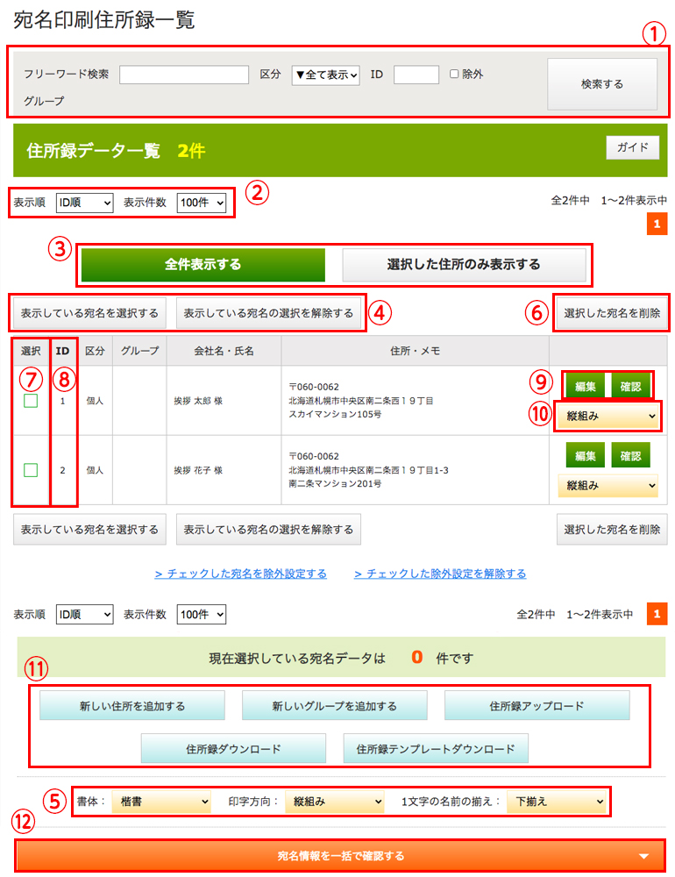
Task: Enable the 除外 checkbox
Action: coord(454,75)
